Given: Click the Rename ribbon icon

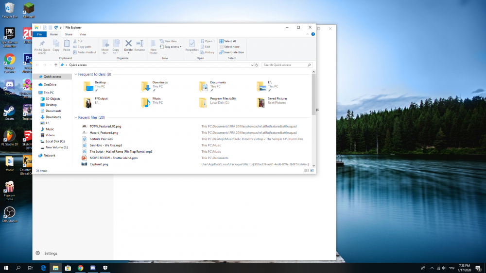Looking at the screenshot, I should click(139, 46).
